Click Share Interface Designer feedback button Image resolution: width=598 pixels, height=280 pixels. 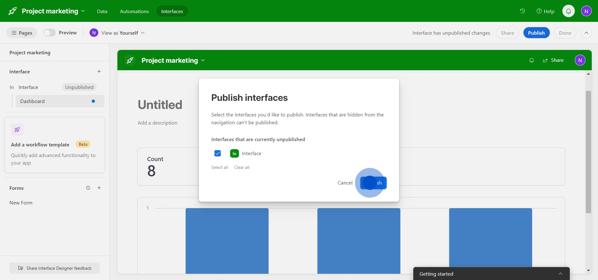pos(54,268)
